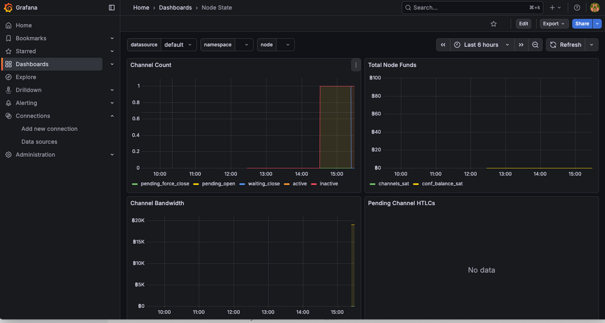Click the Grafana logo icon
This screenshot has height=323, width=605.
8,8
